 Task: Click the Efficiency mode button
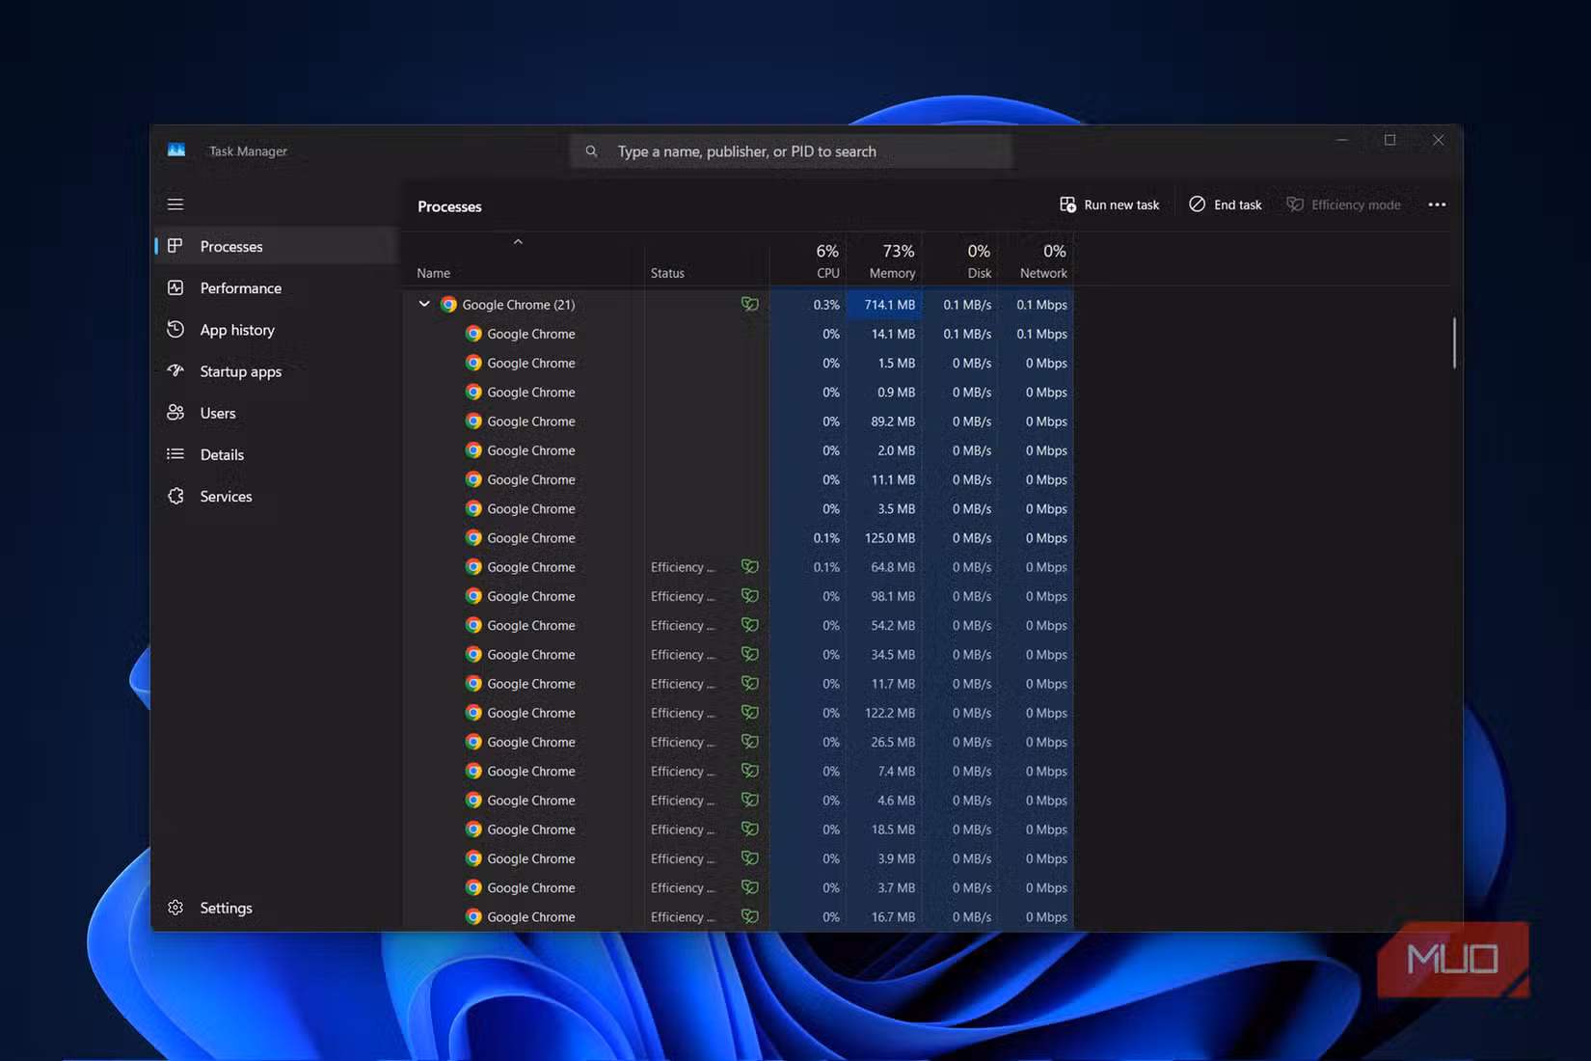point(1344,204)
